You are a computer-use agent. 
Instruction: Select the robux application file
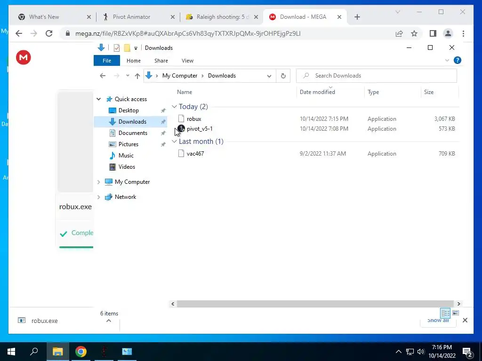[x=193, y=119]
